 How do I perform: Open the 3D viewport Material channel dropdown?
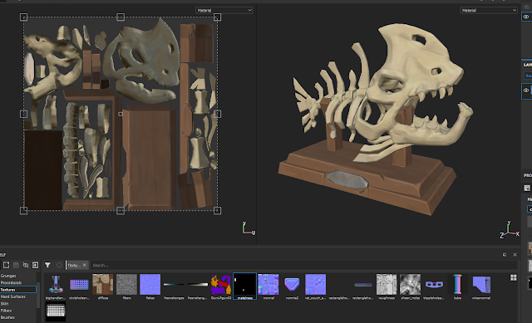pyautogui.click(x=489, y=11)
